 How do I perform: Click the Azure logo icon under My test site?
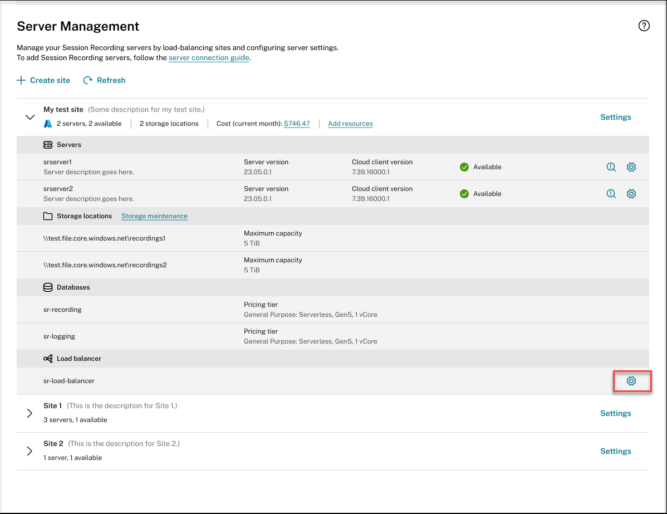48,124
